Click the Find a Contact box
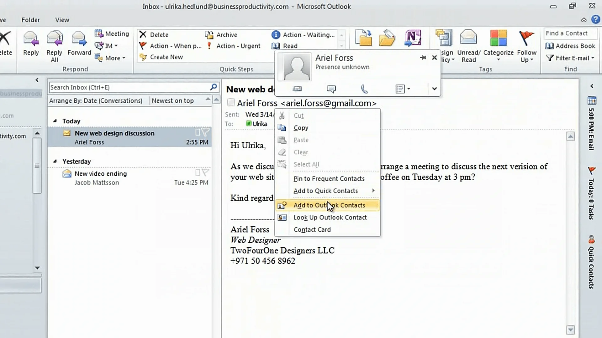This screenshot has width=602, height=338. [x=570, y=33]
